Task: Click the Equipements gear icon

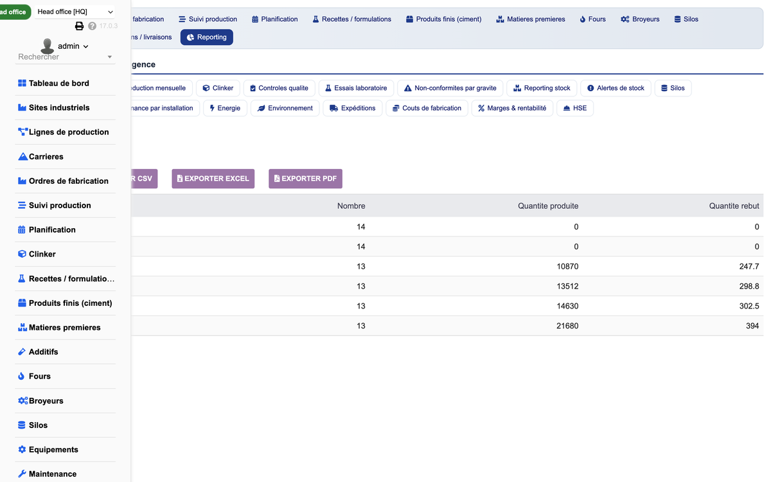Action: click(22, 449)
